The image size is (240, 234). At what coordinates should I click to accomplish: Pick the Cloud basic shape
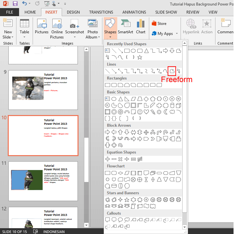click(172, 112)
